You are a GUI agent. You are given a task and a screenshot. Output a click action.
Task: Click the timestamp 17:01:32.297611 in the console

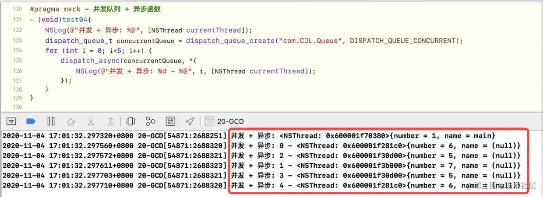(x=79, y=166)
